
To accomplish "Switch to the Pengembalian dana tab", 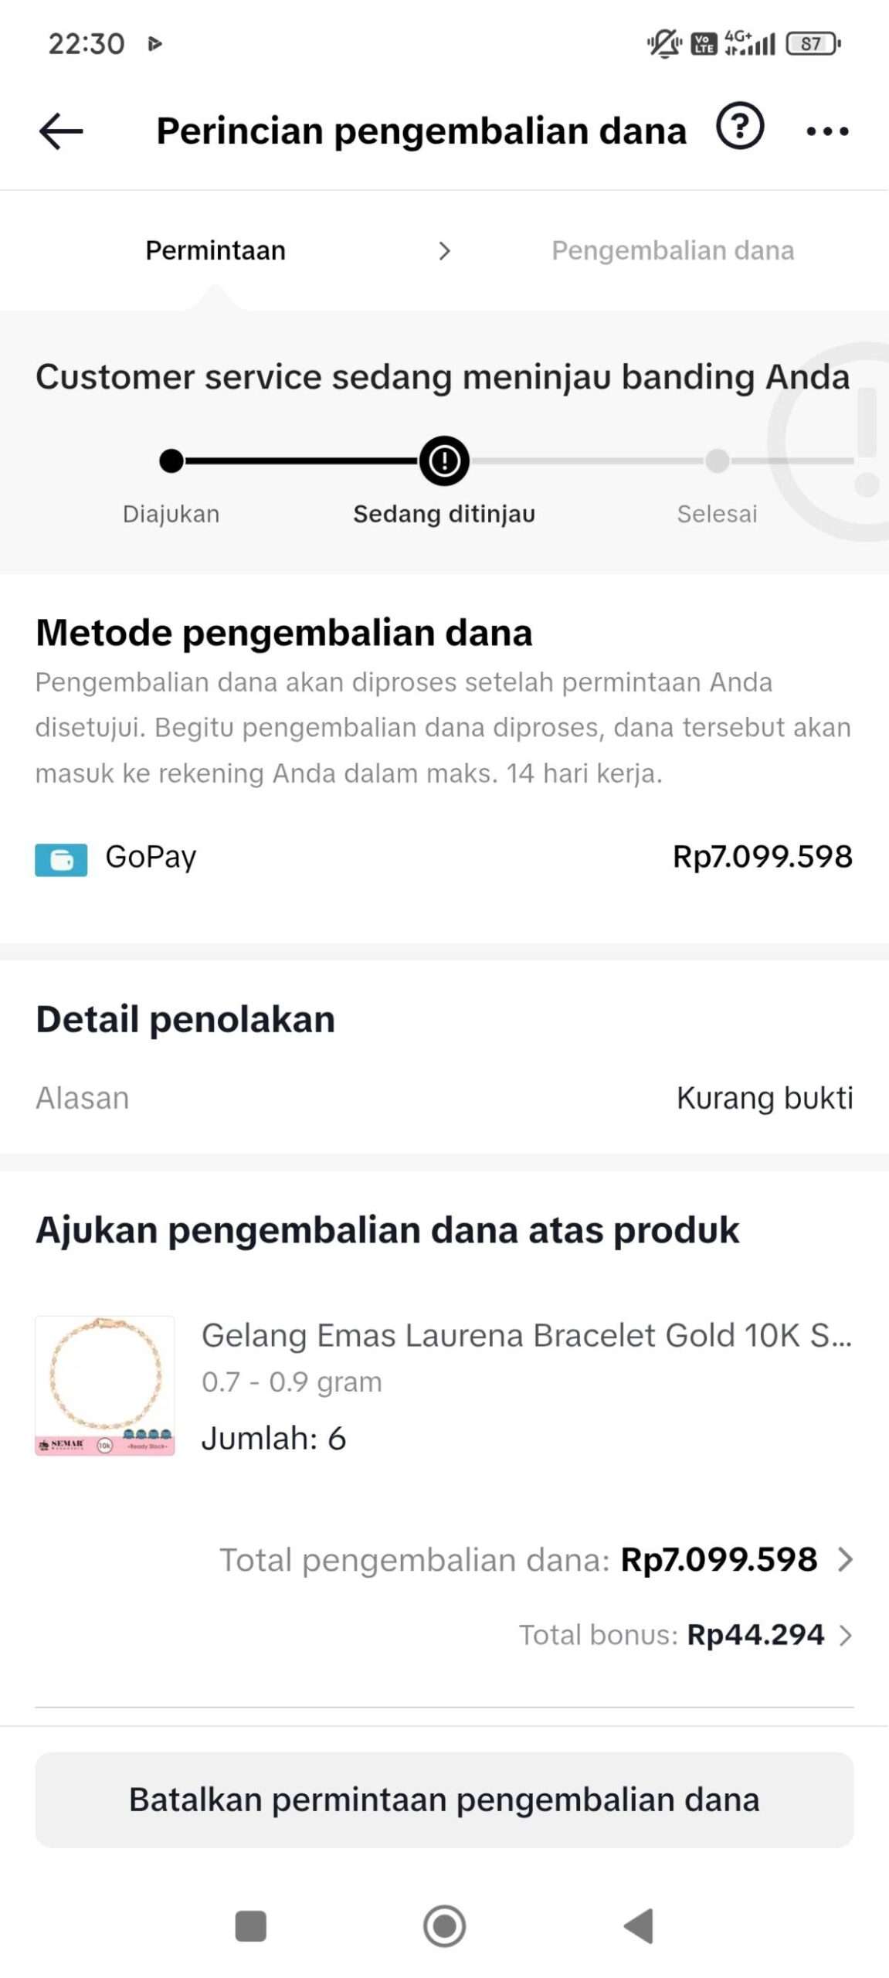I will [x=672, y=250].
